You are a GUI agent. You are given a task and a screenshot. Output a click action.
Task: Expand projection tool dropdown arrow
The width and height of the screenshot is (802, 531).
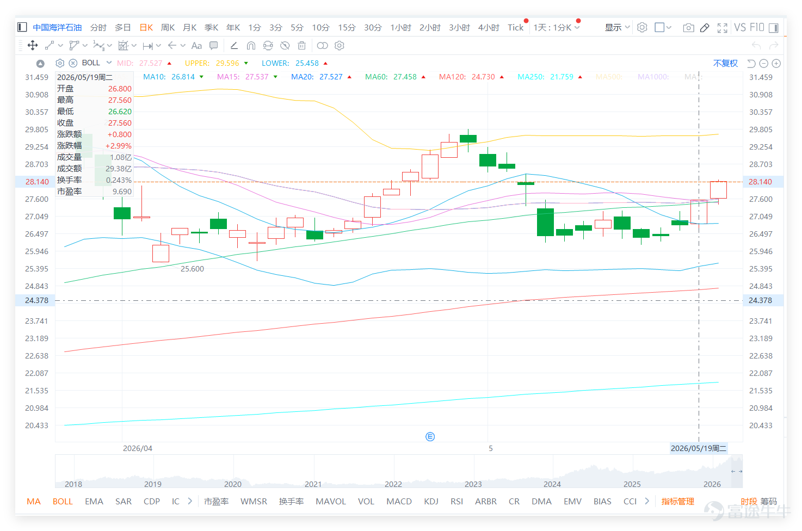pyautogui.click(x=134, y=46)
